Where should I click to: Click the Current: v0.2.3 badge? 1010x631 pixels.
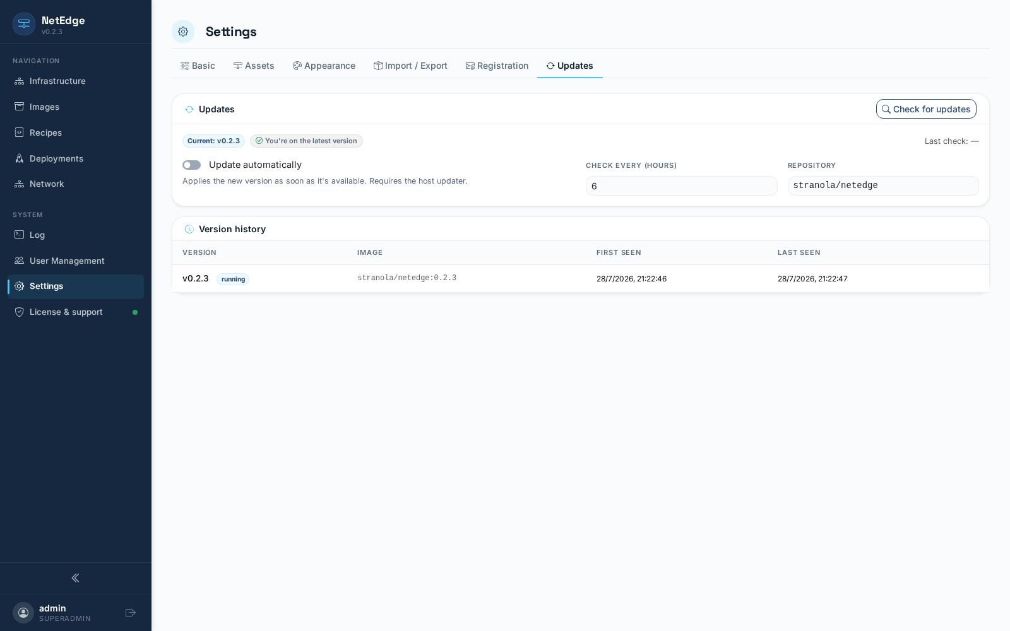(213, 141)
